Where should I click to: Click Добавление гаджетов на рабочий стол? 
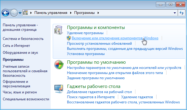coord(99,92)
